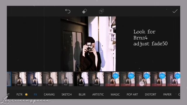Click the gold crown premium icon
The image size is (187, 105).
point(26,94)
